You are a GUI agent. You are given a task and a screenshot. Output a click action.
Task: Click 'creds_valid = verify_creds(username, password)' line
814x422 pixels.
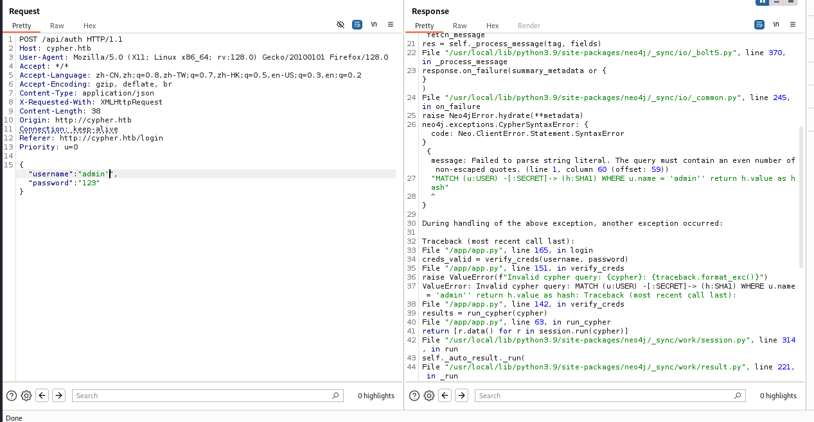point(525,259)
